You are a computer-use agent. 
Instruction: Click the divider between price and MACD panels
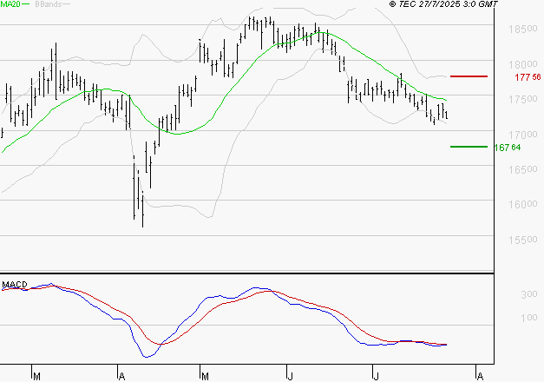point(247,274)
